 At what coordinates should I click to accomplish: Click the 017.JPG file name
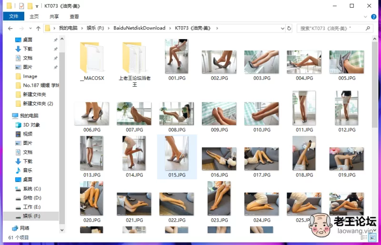pyautogui.click(x=262, y=175)
